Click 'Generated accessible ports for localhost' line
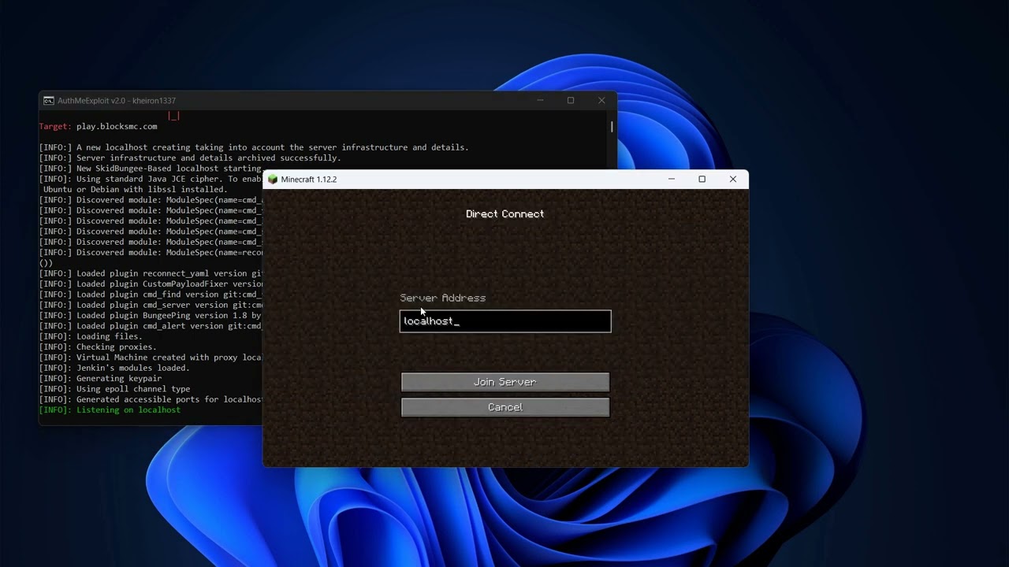 pyautogui.click(x=151, y=399)
